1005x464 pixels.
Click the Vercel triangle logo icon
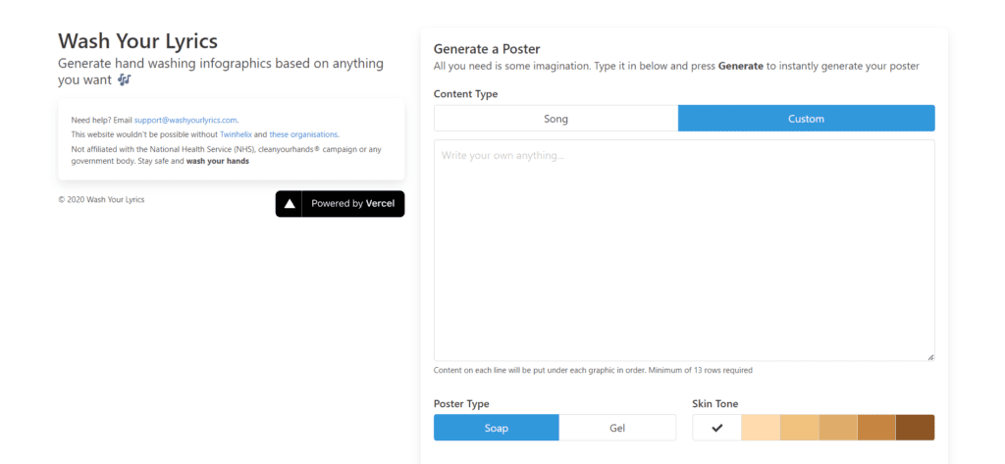(290, 204)
